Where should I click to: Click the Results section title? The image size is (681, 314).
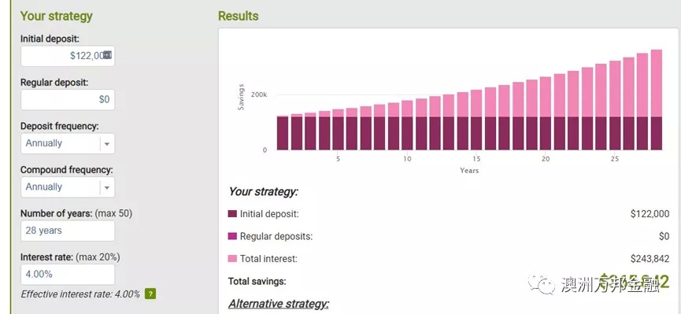pyautogui.click(x=238, y=16)
